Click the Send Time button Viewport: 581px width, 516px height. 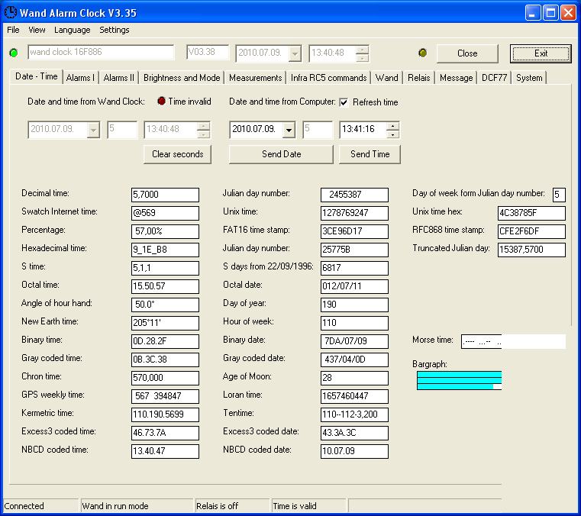tap(370, 154)
